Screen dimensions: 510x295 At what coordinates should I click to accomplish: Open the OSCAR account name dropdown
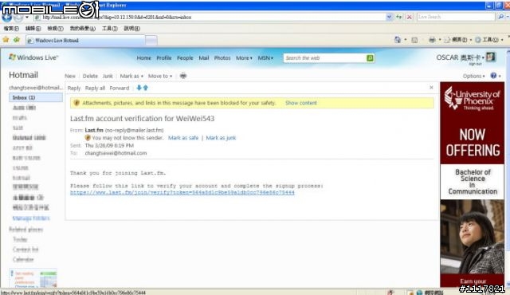(x=460, y=57)
